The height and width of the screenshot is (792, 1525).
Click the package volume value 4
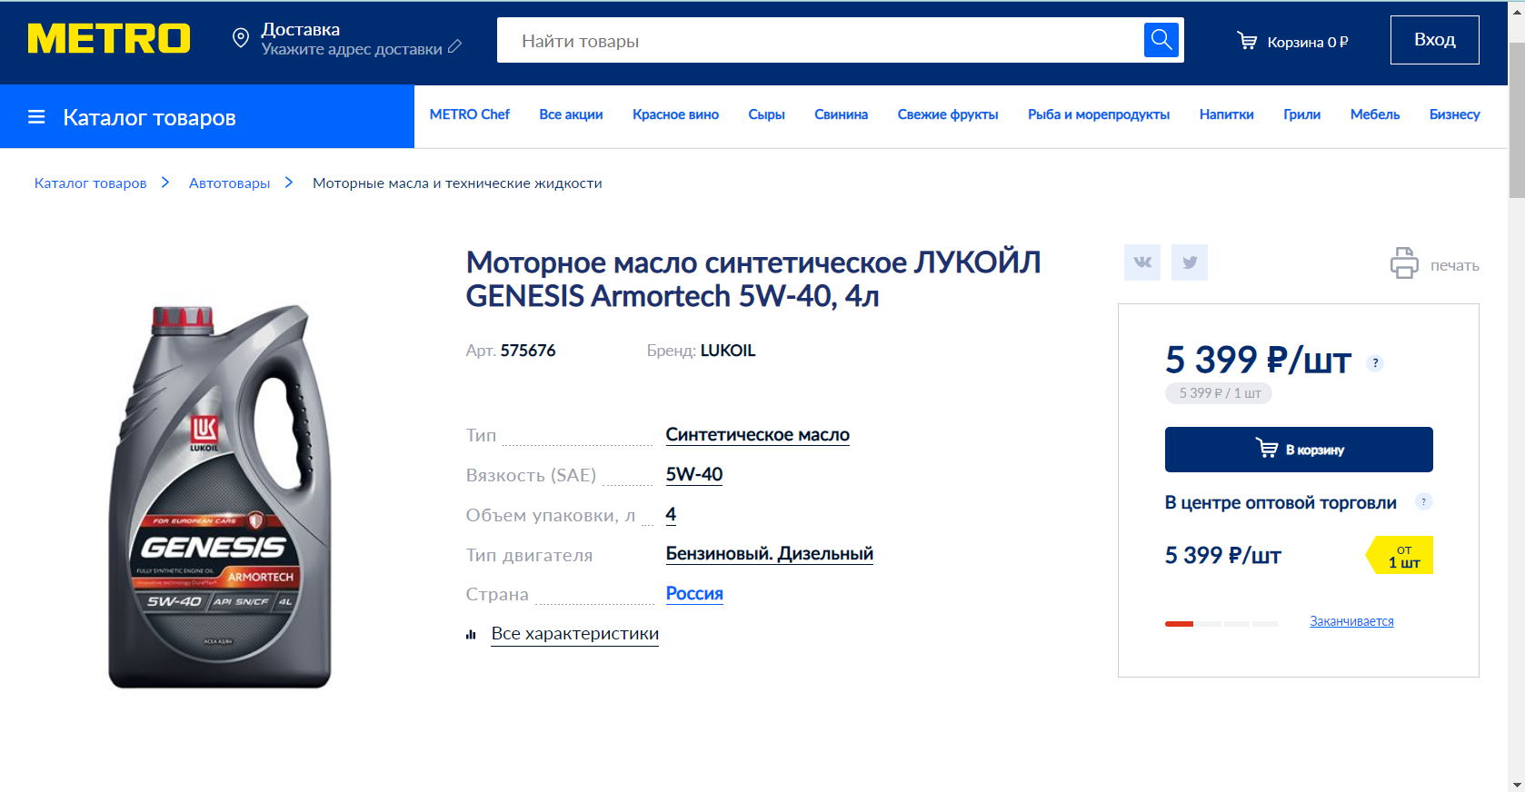click(x=671, y=514)
